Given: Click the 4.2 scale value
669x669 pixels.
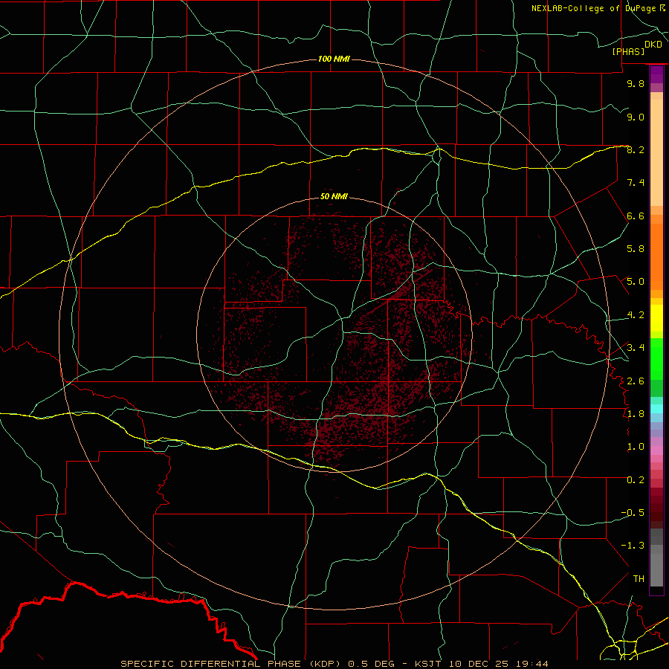Looking at the screenshot, I should pos(636,315).
